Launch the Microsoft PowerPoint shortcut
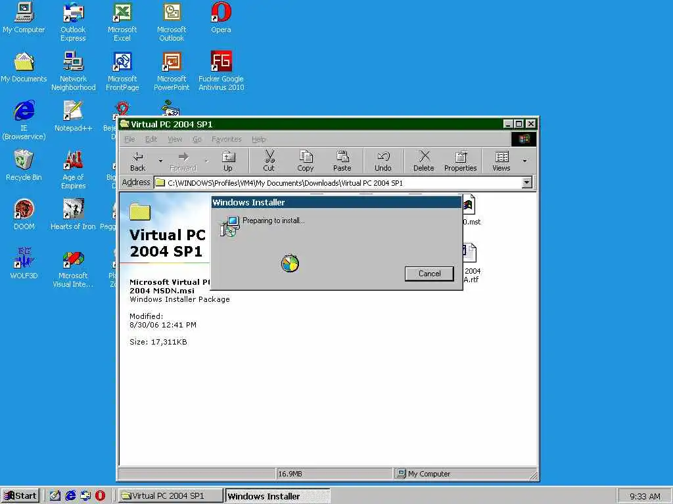 [172, 72]
